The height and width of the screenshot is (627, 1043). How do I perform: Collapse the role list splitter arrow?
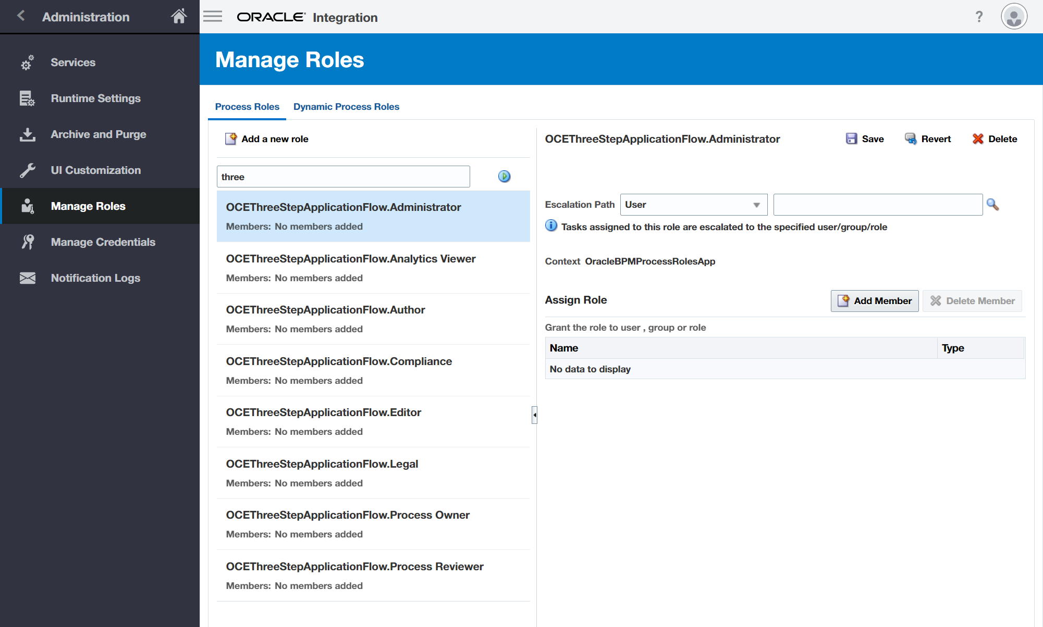pos(534,415)
